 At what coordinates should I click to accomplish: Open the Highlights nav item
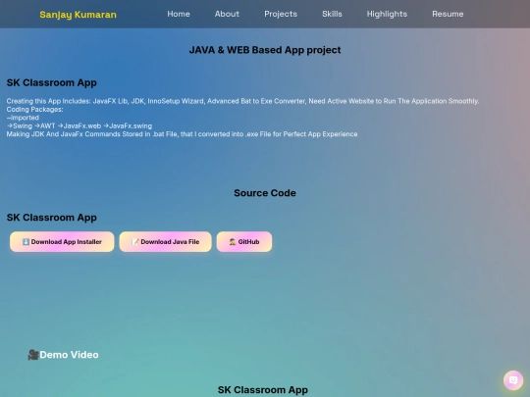(387, 14)
